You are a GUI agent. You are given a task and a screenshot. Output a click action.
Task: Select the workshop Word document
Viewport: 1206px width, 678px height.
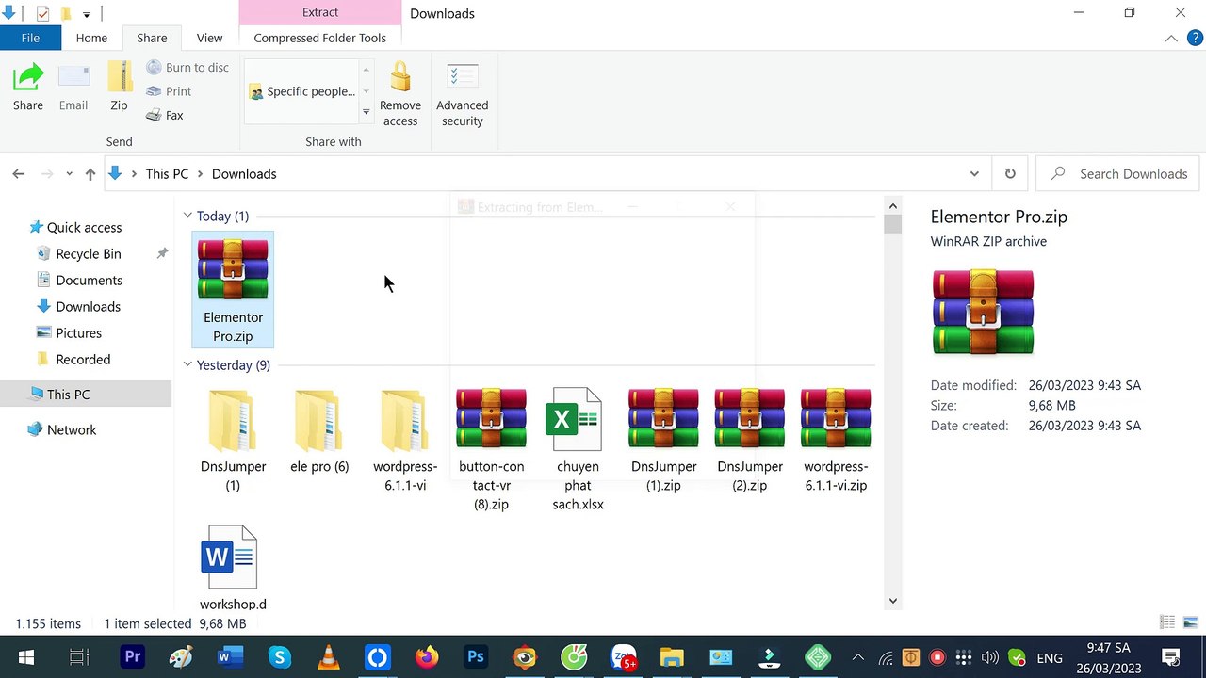[233, 568]
